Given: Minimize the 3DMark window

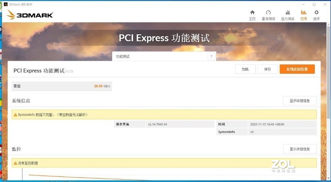Looking at the screenshot, I should coord(303,4).
